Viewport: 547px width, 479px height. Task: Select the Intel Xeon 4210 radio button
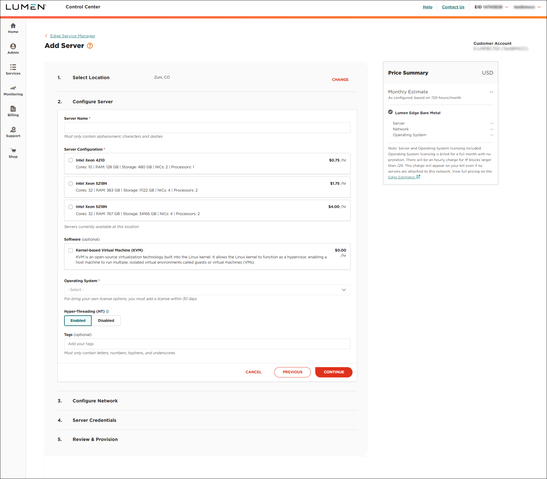point(71,160)
